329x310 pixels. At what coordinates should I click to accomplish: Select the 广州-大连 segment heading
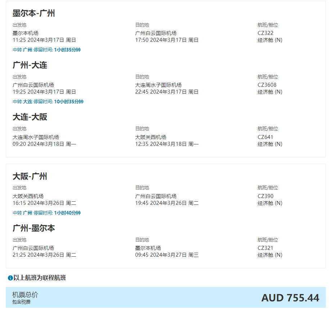[x=30, y=65]
